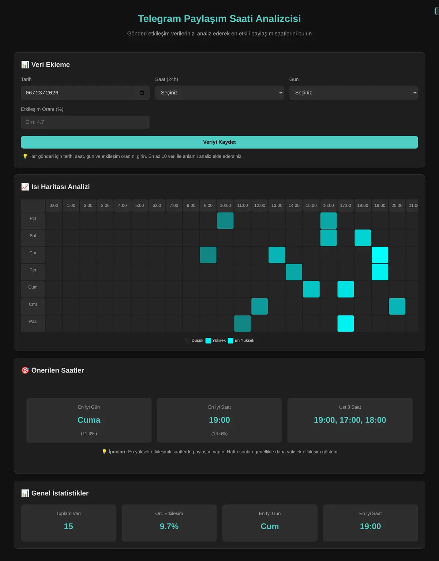Open the Saat (24h) dropdown
This screenshot has height=561, width=439.
click(219, 93)
